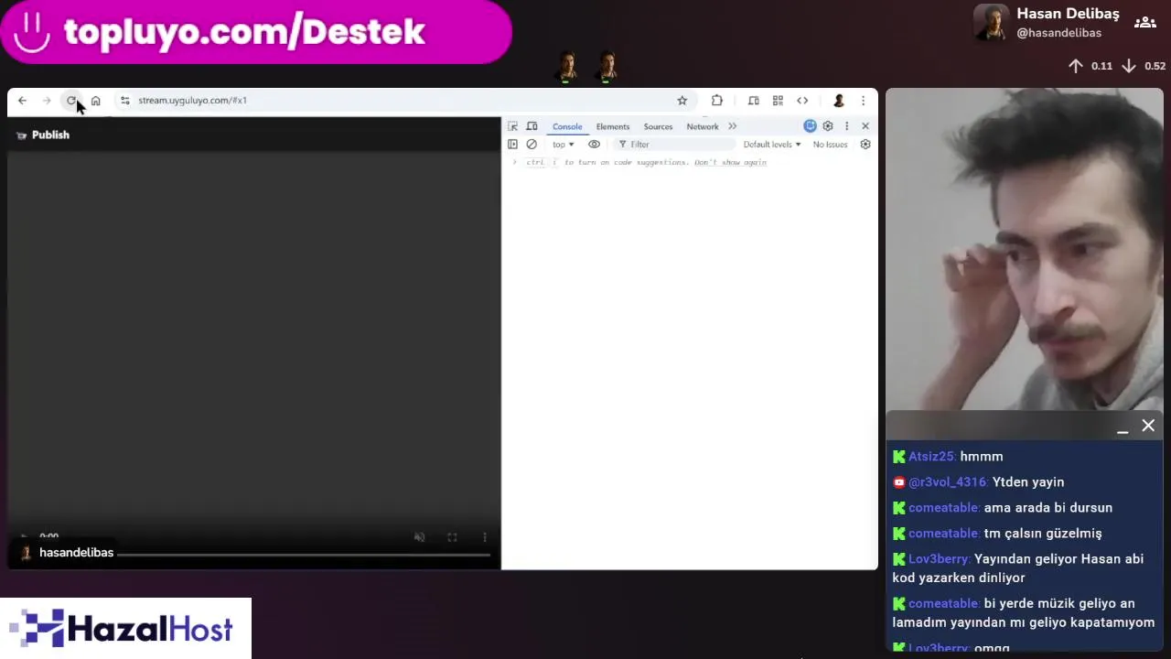Reload the stream.uyguluyo.com page
Viewport: 1171px width, 659px height.
(71, 101)
